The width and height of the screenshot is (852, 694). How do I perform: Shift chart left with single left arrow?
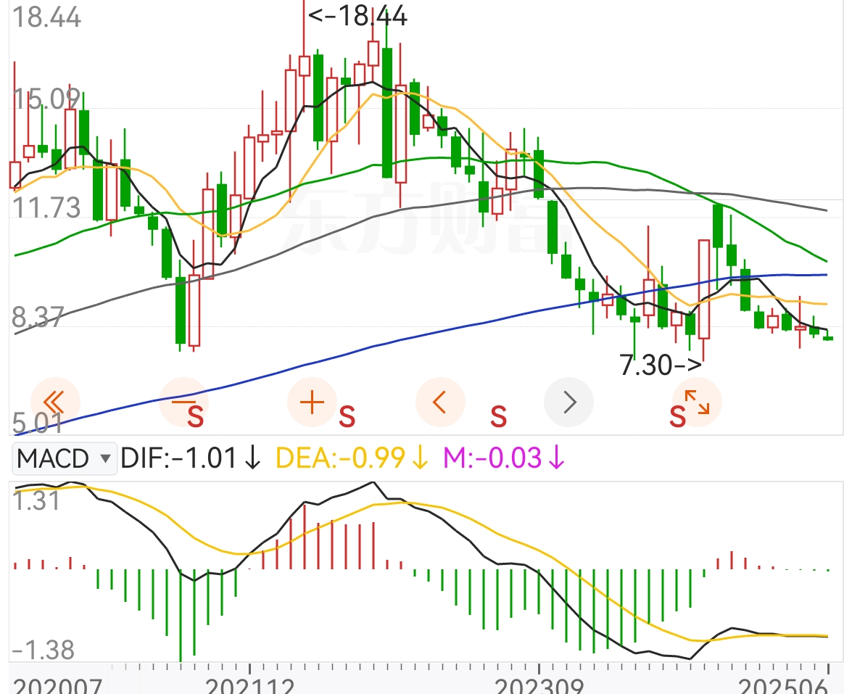440,402
